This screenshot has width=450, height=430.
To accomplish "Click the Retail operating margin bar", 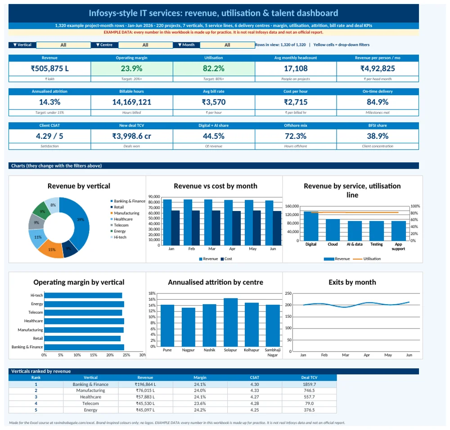I will pos(82,339).
